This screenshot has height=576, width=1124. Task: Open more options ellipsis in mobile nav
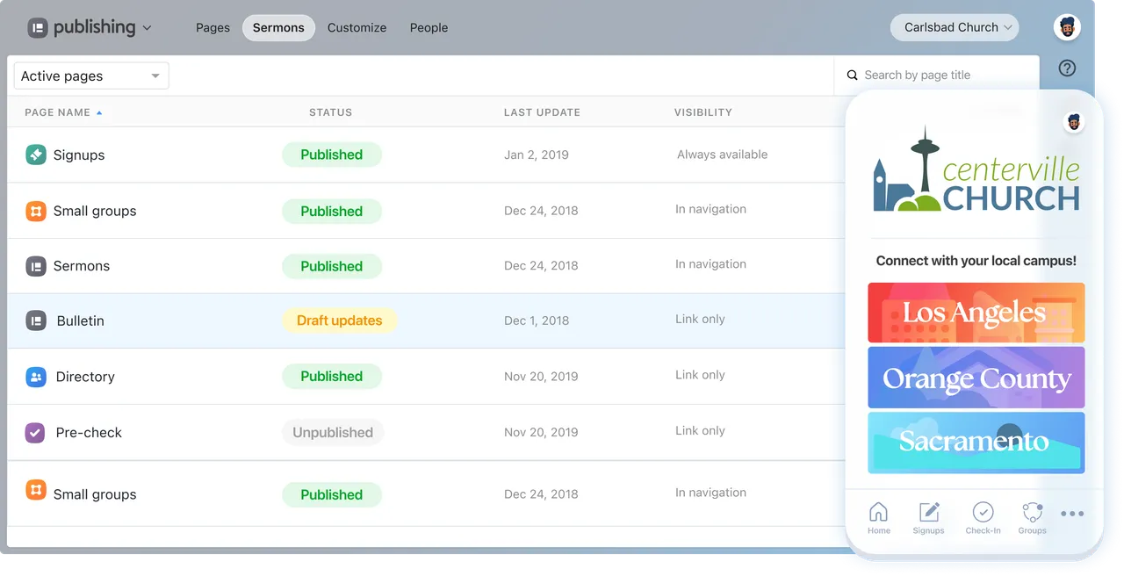[x=1072, y=515]
